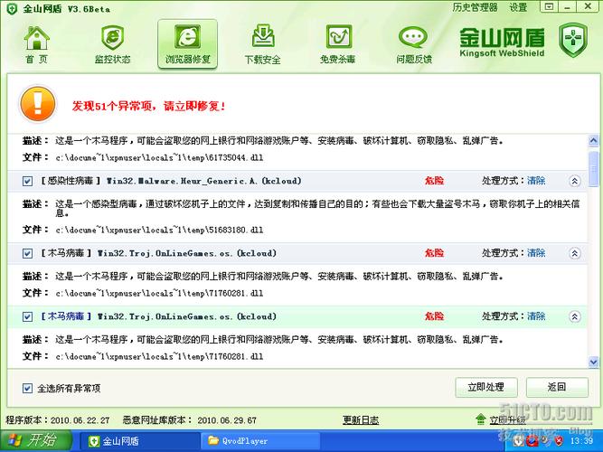Click the 发现51个异常项 red alert text
The image size is (603, 452).
pyautogui.click(x=149, y=106)
